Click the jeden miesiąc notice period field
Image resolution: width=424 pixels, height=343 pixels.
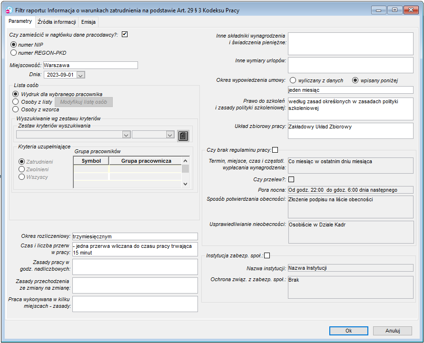tap(350, 90)
